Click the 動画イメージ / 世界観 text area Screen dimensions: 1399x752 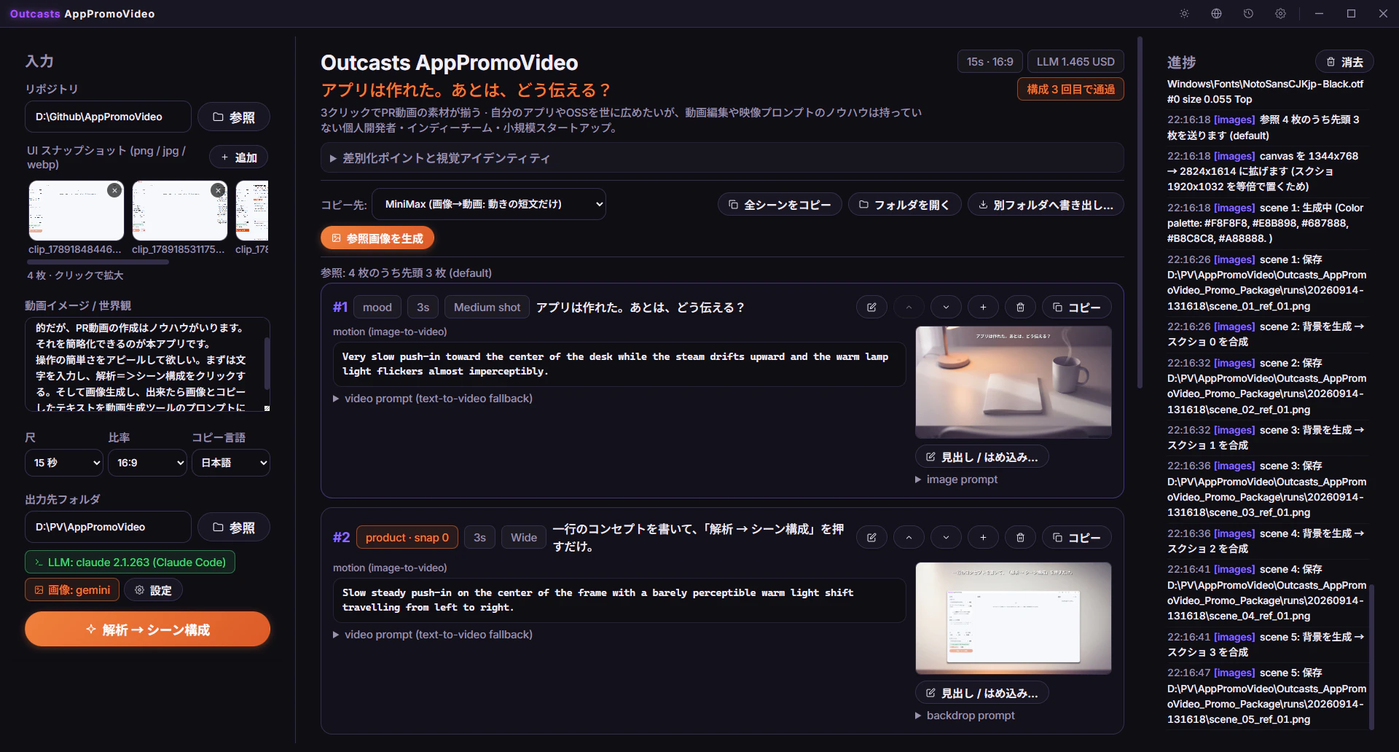tap(148, 364)
